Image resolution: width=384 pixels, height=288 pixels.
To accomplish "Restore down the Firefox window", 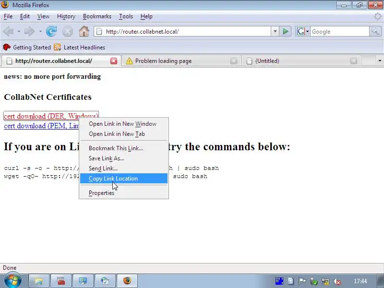I will tap(360, 5).
